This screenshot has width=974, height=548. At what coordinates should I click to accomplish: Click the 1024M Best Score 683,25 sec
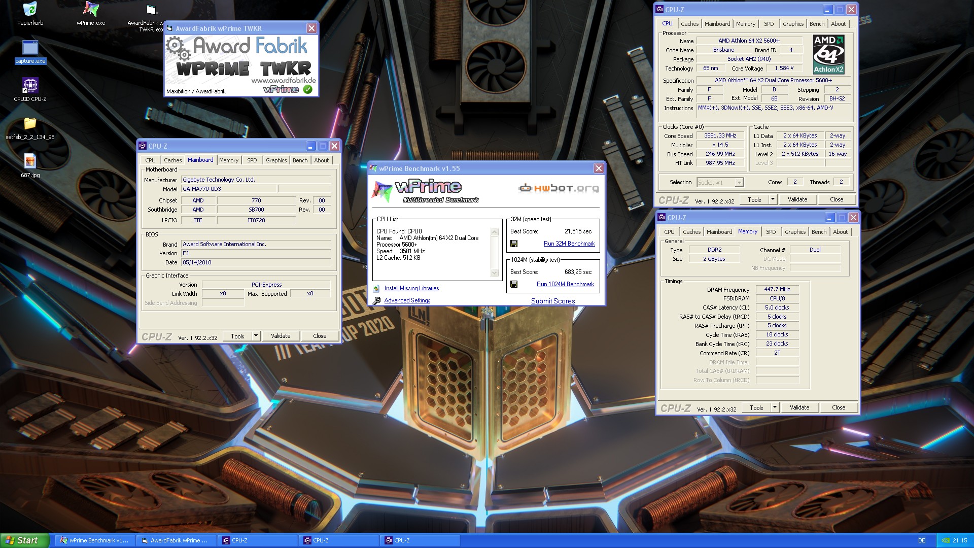(x=578, y=272)
